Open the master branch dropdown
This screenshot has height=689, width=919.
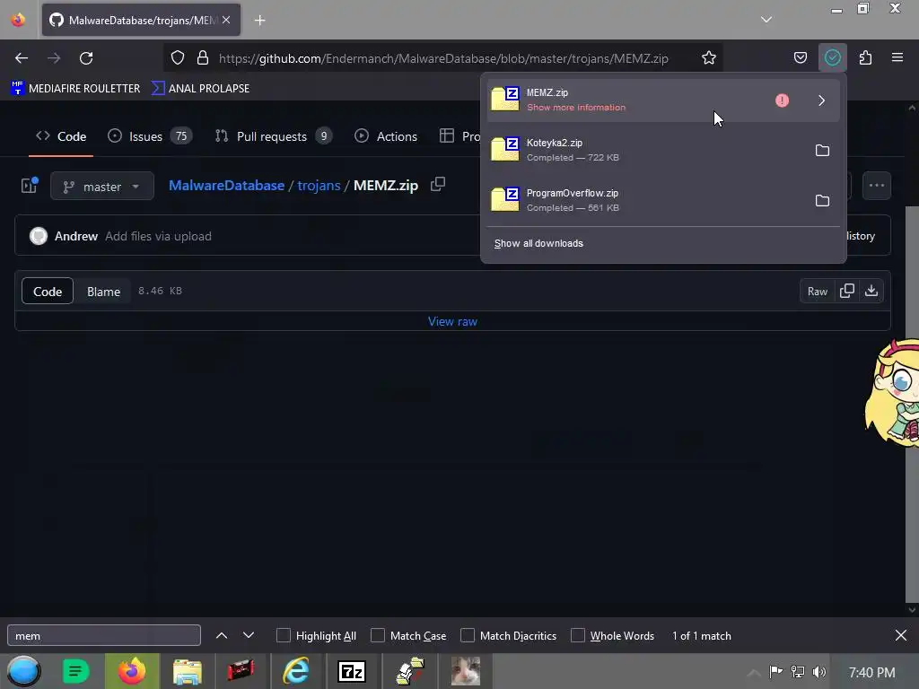pos(102,187)
